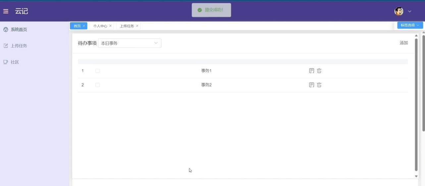The image size is (425, 186).
Task: Switch to the 个人中心 tab
Action: coord(100,26)
